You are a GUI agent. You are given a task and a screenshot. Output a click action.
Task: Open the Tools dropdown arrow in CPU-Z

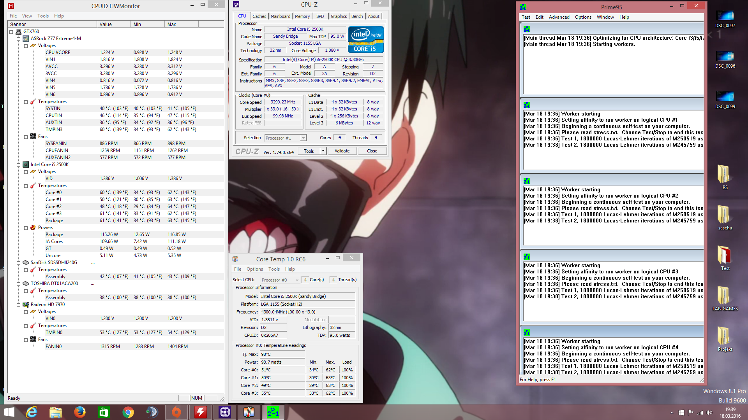(323, 151)
